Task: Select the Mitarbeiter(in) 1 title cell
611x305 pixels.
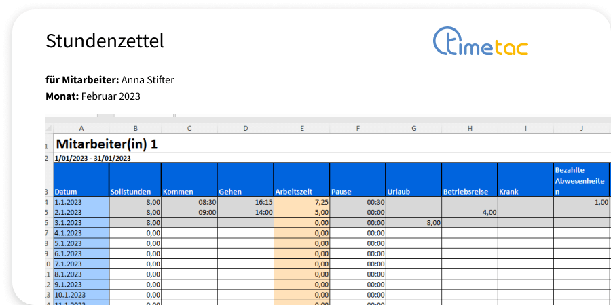Action: pyautogui.click(x=107, y=144)
